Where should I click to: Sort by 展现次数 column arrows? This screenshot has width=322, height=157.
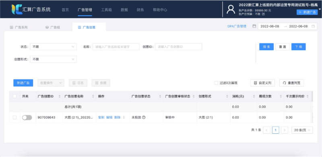(281, 96)
